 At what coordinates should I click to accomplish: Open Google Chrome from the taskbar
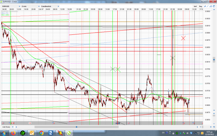pyautogui.click(x=41, y=133)
